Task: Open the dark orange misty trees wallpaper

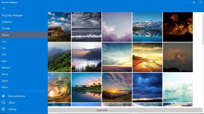Action: (178, 27)
